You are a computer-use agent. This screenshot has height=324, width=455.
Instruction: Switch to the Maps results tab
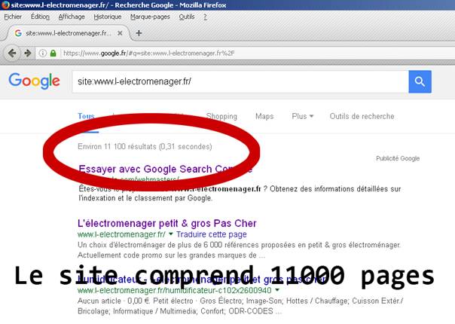click(264, 117)
